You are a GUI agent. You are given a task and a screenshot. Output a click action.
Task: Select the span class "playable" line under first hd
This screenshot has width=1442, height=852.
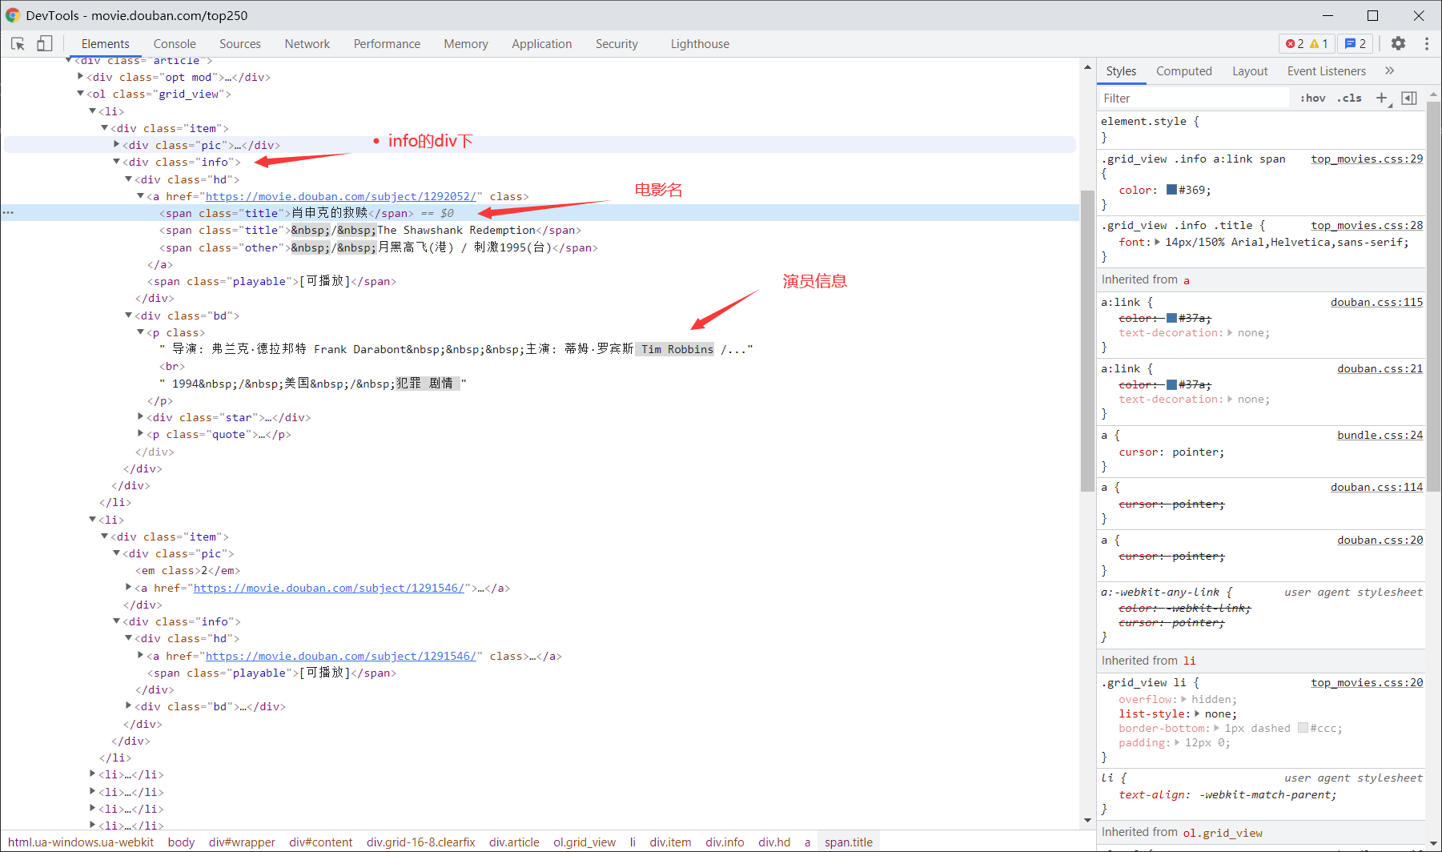tap(271, 281)
